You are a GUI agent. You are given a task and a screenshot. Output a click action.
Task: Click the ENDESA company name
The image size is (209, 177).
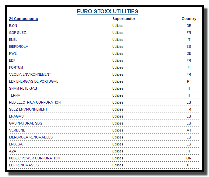(16, 144)
